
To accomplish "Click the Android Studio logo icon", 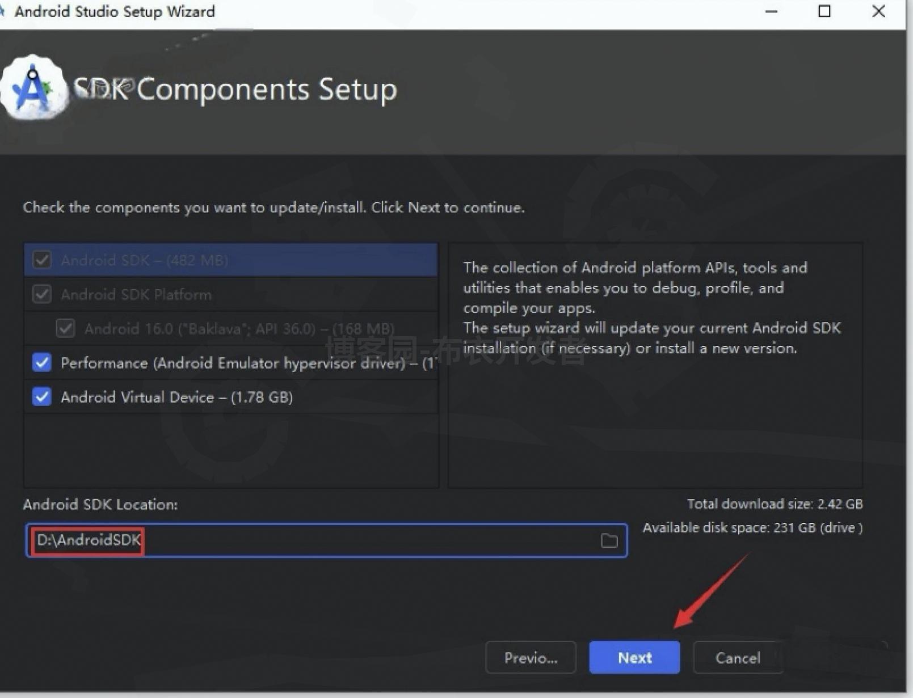I will pyautogui.click(x=33, y=88).
